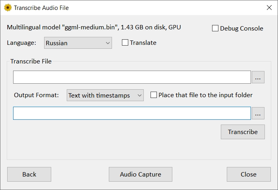
Task: Open Audio Capture
Action: click(x=141, y=175)
